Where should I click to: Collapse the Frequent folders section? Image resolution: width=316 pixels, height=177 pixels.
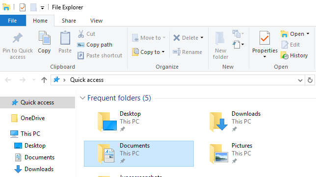[82, 98]
